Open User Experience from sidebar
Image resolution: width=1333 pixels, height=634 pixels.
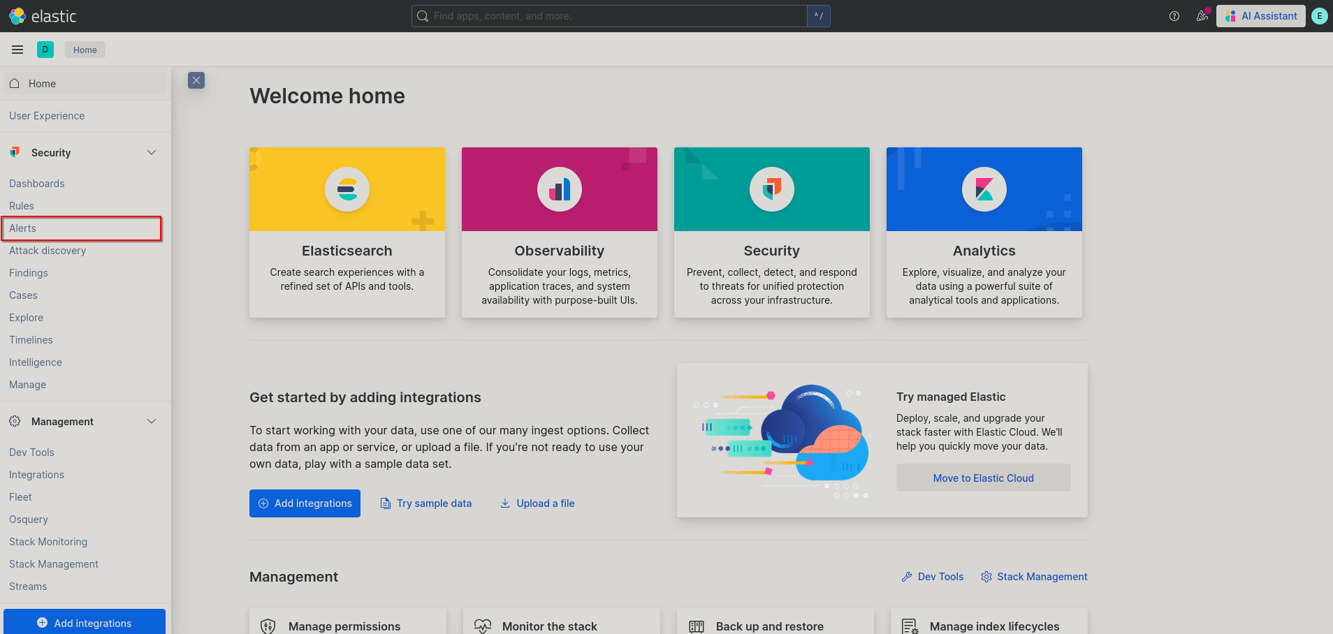[x=47, y=116]
